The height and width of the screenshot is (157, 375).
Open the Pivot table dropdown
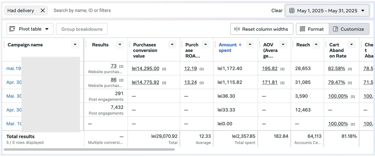(30, 29)
